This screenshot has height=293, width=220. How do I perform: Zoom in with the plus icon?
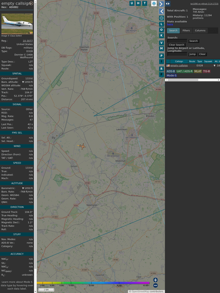(x=155, y=280)
